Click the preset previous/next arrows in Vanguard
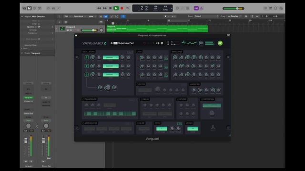 tap(158, 43)
